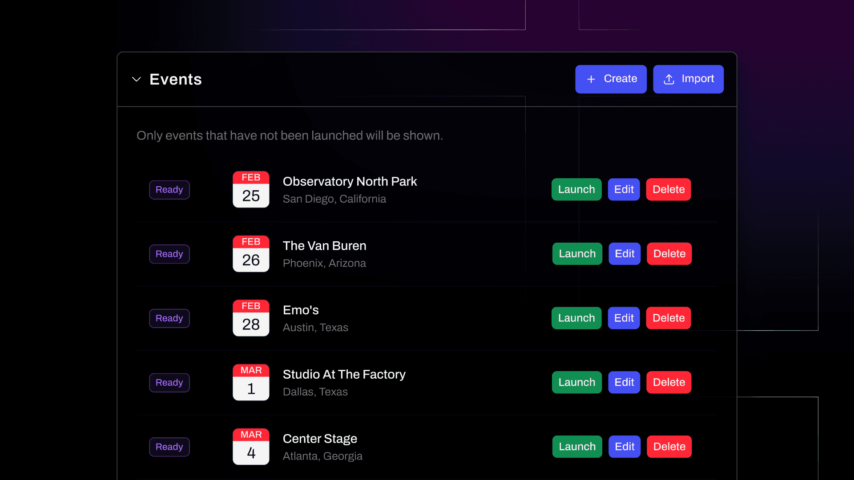The height and width of the screenshot is (480, 854).
Task: Edit the Emo's event
Action: [624, 318]
